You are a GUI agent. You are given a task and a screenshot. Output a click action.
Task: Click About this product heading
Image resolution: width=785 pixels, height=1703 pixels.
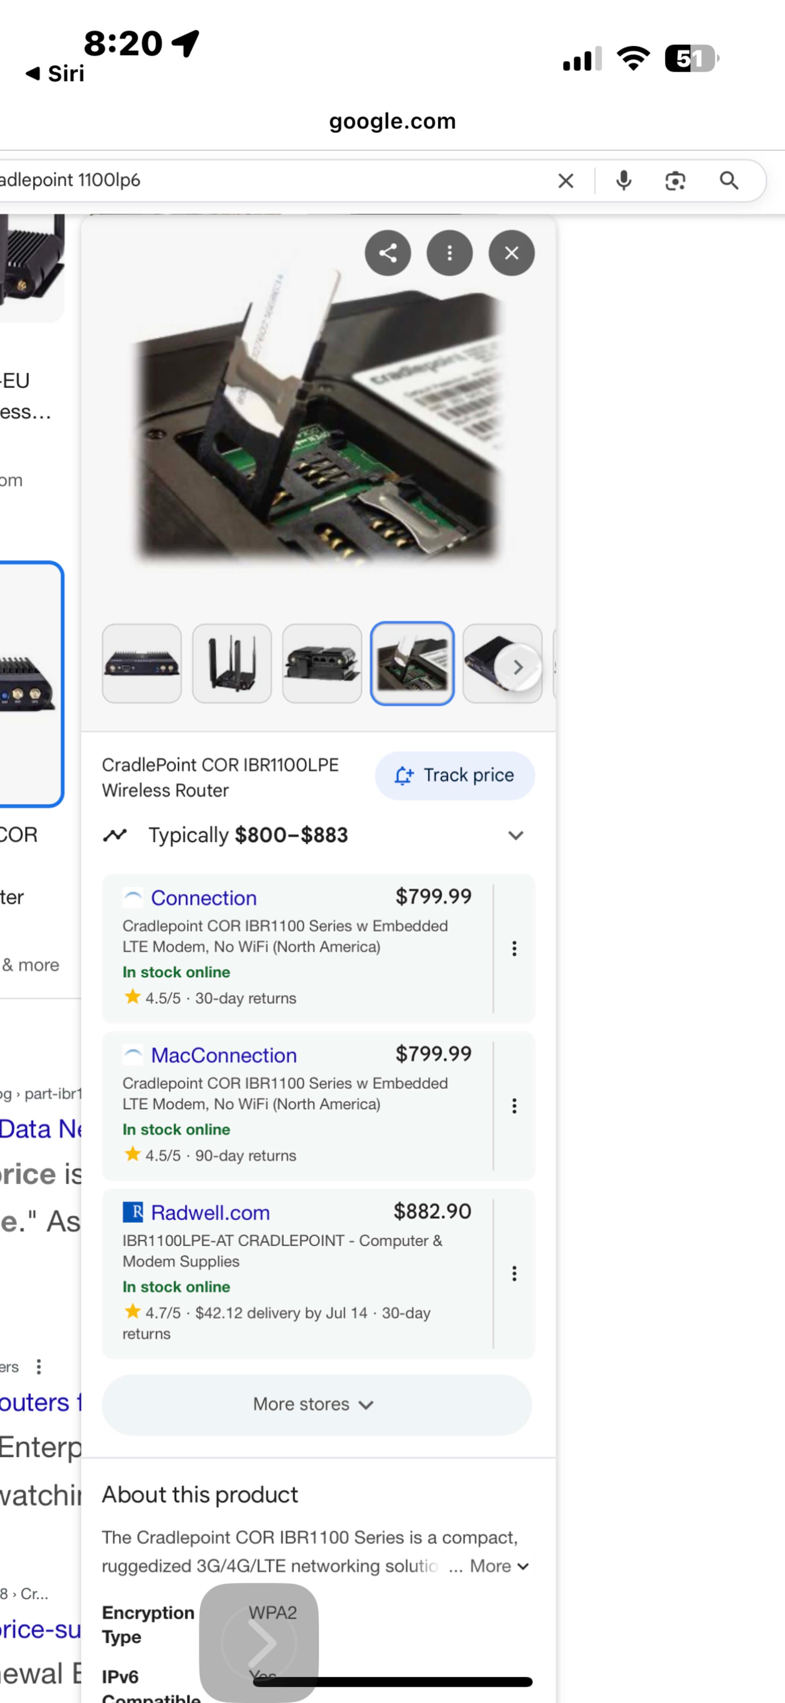pyautogui.click(x=200, y=1495)
